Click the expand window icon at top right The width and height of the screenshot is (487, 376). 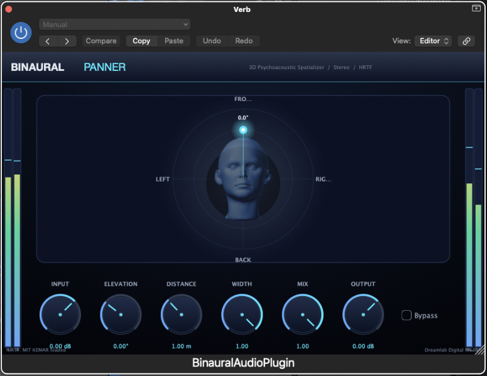click(476, 8)
